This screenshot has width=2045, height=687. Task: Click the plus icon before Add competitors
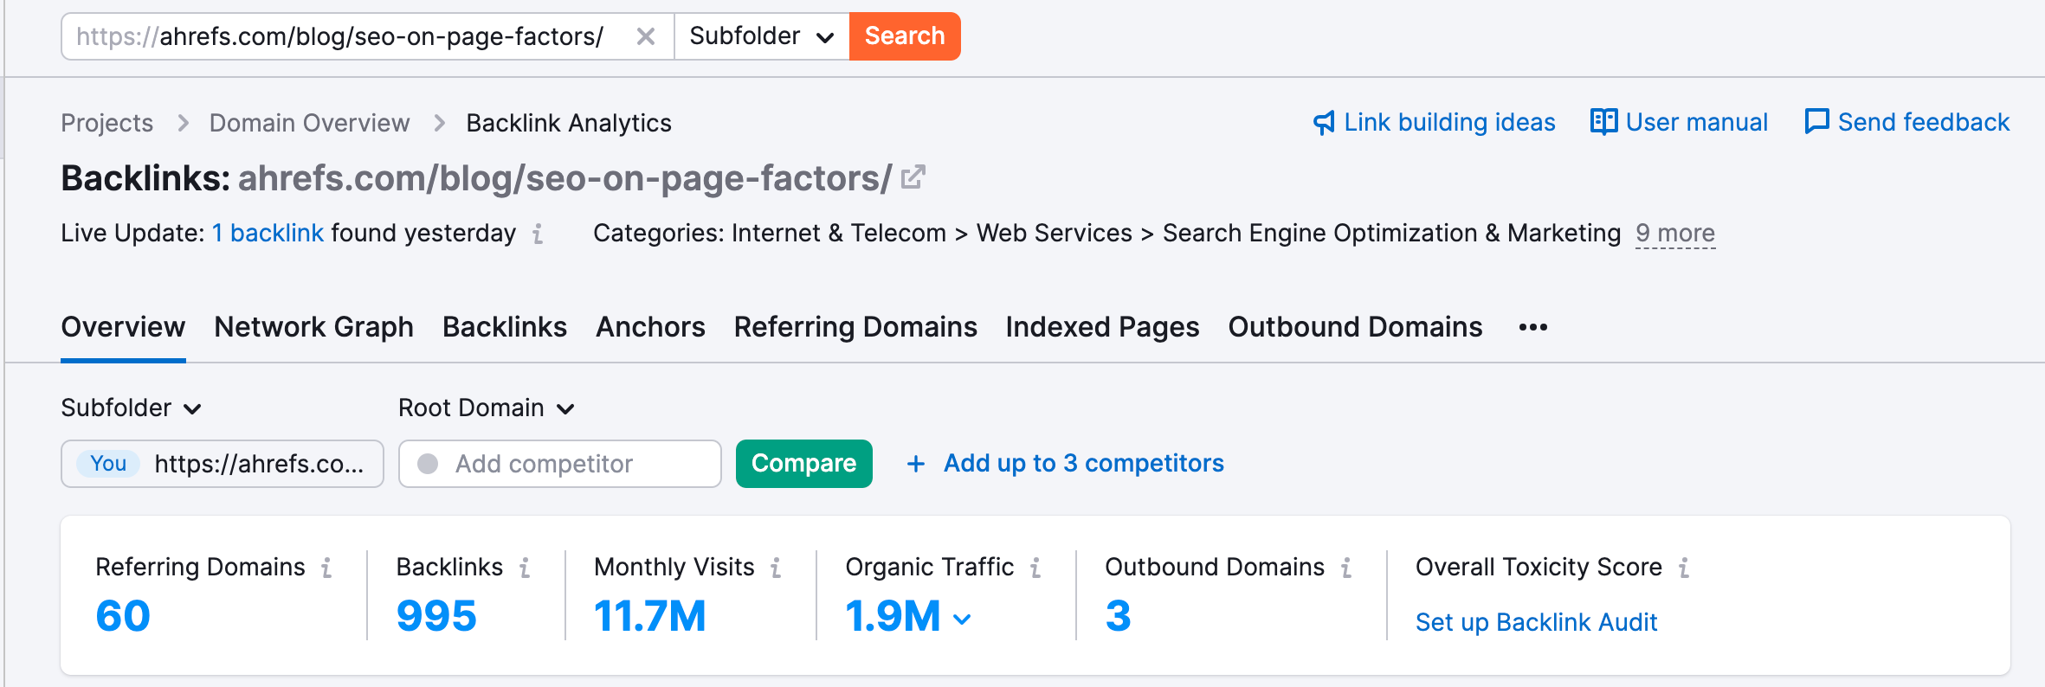(916, 465)
